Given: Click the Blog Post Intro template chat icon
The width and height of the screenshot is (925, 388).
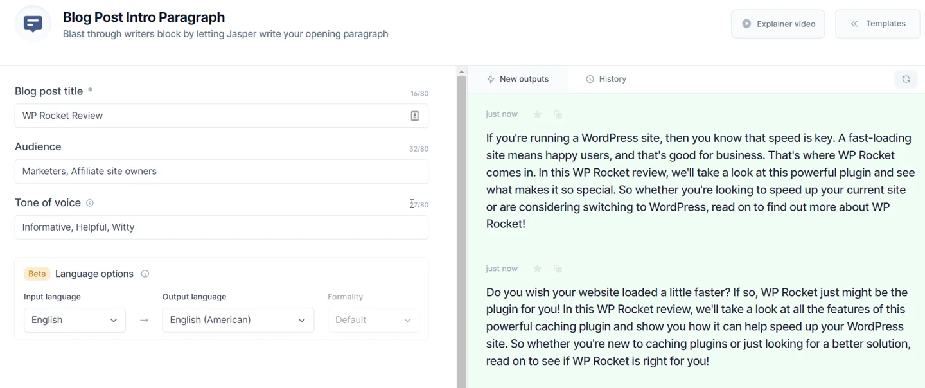Looking at the screenshot, I should pos(33,24).
